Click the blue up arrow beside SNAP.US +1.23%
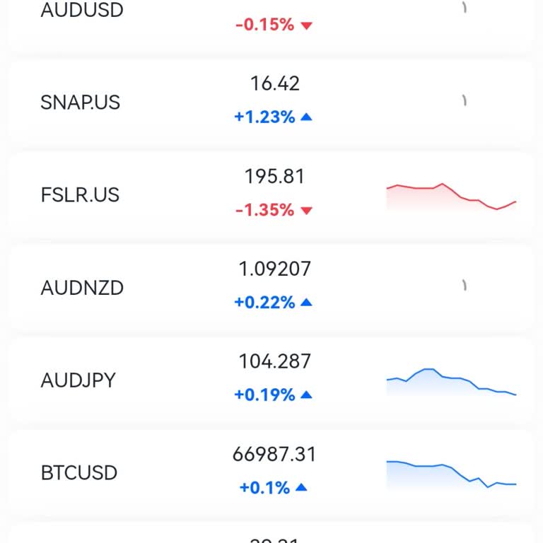Image resolution: width=543 pixels, height=543 pixels. coord(306,117)
